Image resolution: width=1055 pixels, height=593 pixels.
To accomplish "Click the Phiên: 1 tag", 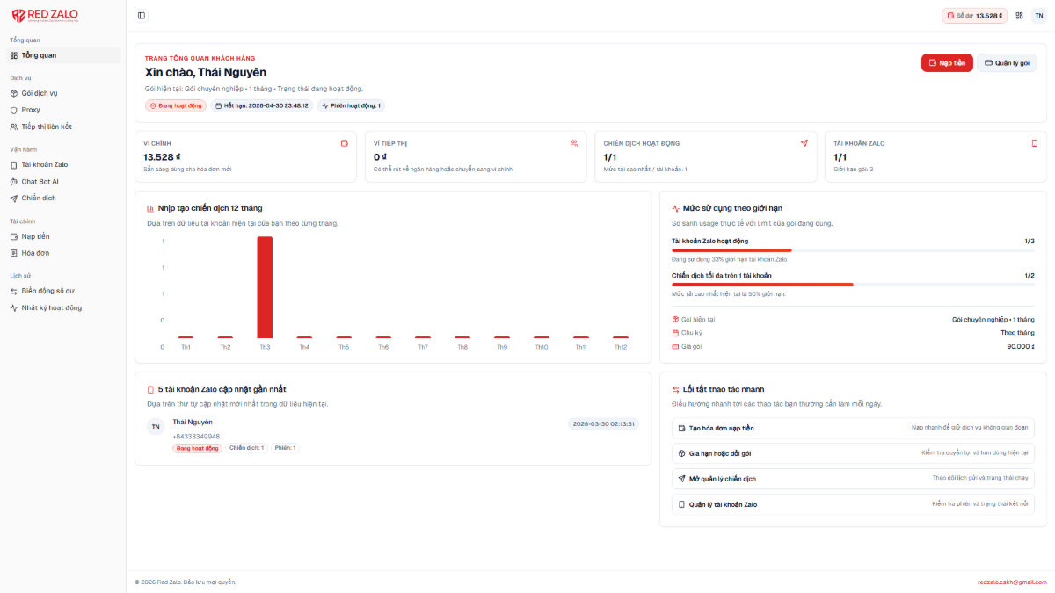I will pyautogui.click(x=285, y=448).
